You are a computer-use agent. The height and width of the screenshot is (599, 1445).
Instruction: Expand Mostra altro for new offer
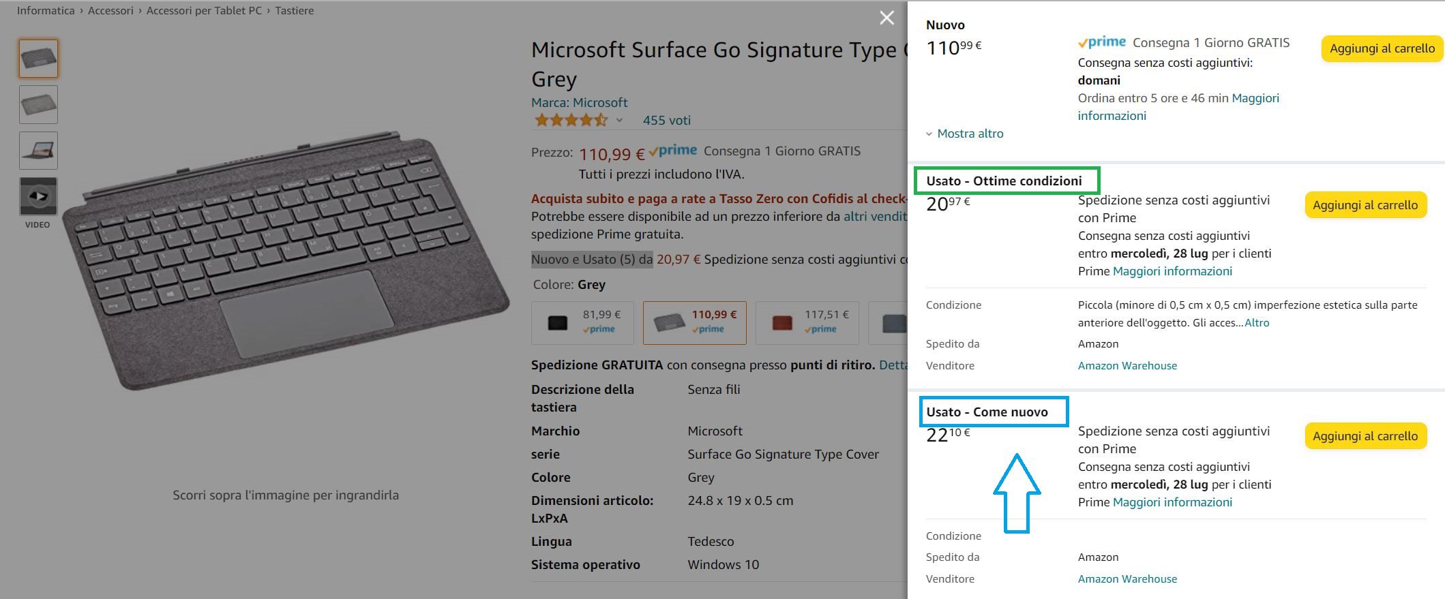click(964, 134)
